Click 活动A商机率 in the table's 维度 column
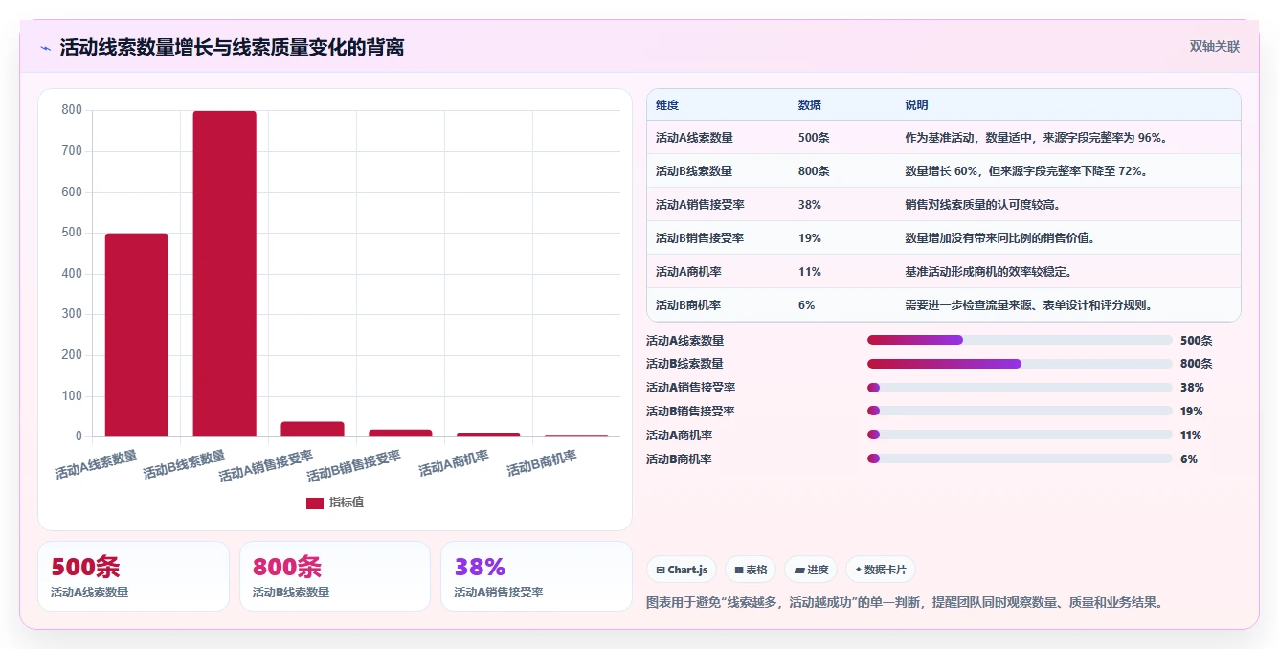Screen dimensions: 1279x649 (688, 272)
